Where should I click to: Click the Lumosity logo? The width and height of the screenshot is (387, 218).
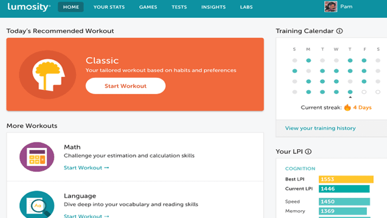[29, 7]
